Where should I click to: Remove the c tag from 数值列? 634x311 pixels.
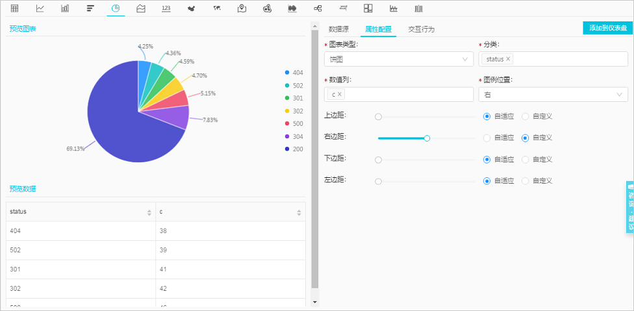pyautogui.click(x=340, y=94)
